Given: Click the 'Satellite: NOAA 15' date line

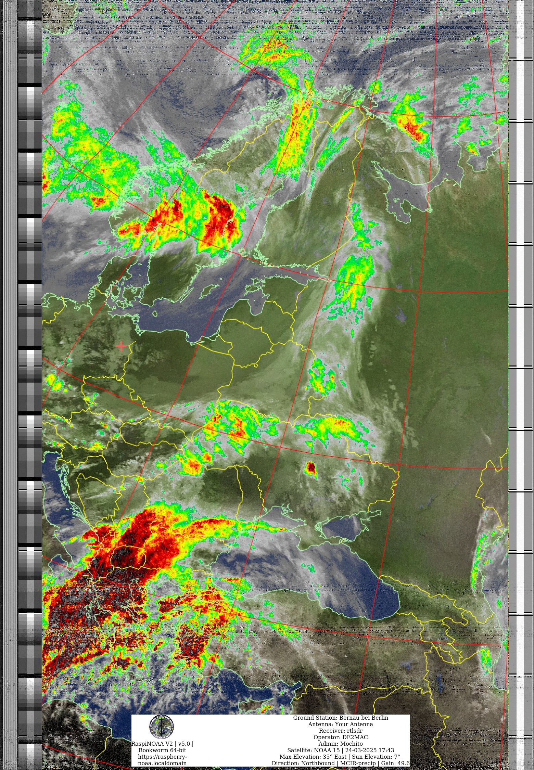Looking at the screenshot, I should point(341,750).
